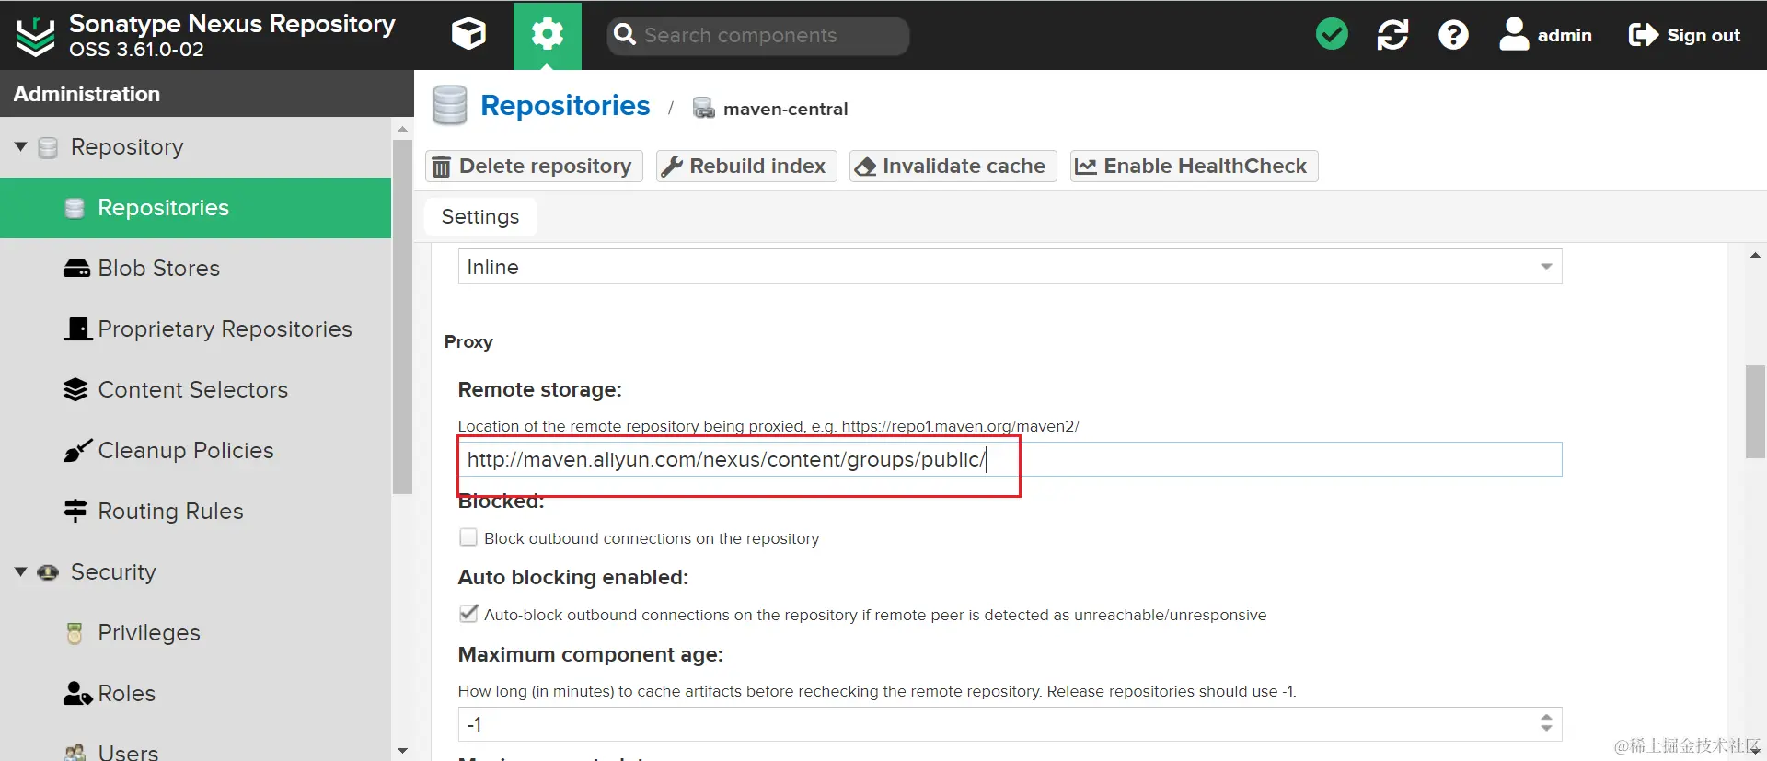Click the Enable HealthCheck button
This screenshot has width=1767, height=761.
[x=1194, y=167]
